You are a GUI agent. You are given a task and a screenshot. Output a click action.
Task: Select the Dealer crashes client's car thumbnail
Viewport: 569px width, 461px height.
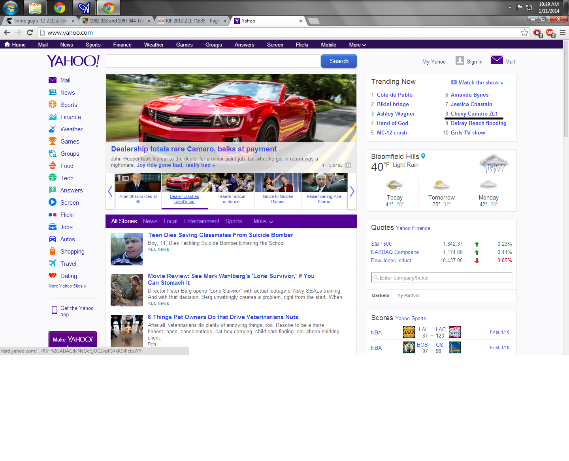point(185,191)
